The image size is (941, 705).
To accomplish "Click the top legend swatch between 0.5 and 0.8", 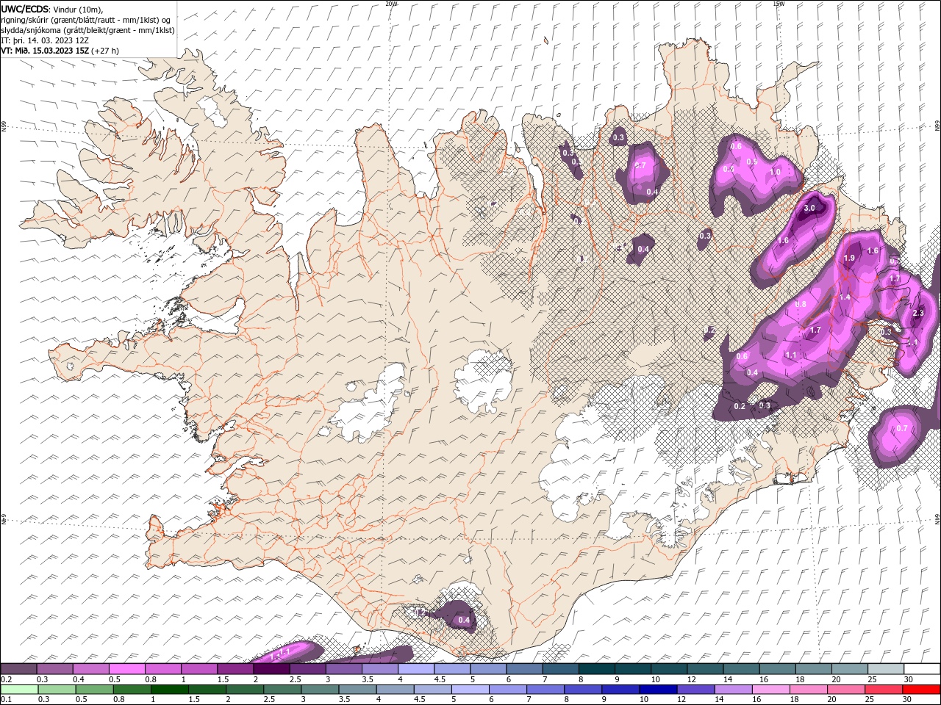I will [x=126, y=669].
